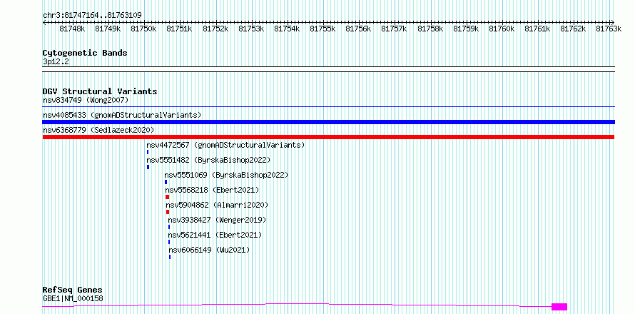Image resolution: width=635 pixels, height=314 pixels.
Task: Click the 81755k ruler position
Action: pos(322,29)
